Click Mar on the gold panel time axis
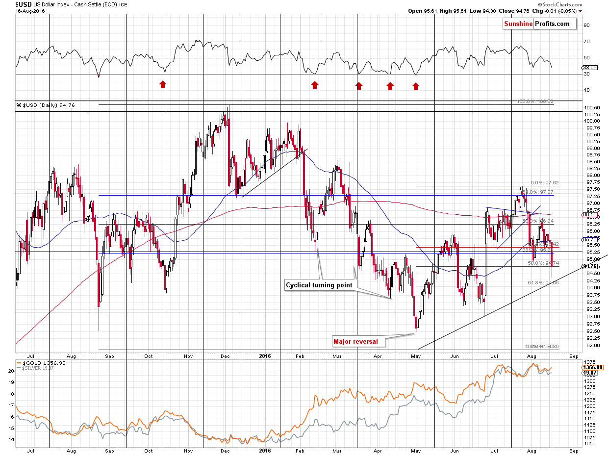Image resolution: width=608 pixels, height=455 pixels. [x=337, y=451]
